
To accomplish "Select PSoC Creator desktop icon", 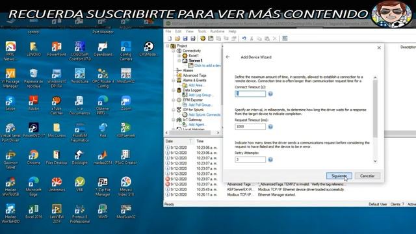I will pos(125,157).
